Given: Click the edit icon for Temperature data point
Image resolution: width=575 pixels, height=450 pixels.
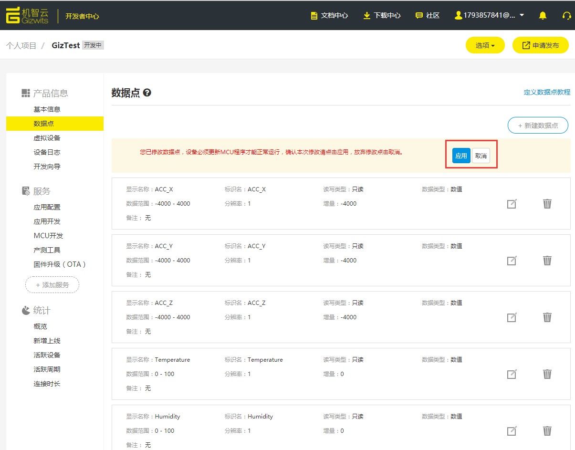Looking at the screenshot, I should (512, 374).
